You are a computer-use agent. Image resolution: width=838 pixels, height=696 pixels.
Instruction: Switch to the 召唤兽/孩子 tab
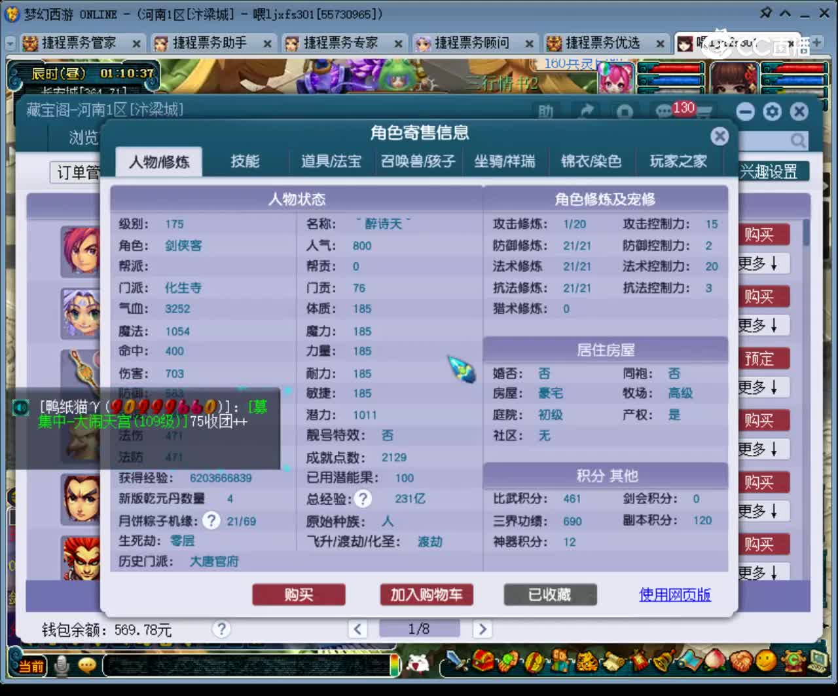418,161
